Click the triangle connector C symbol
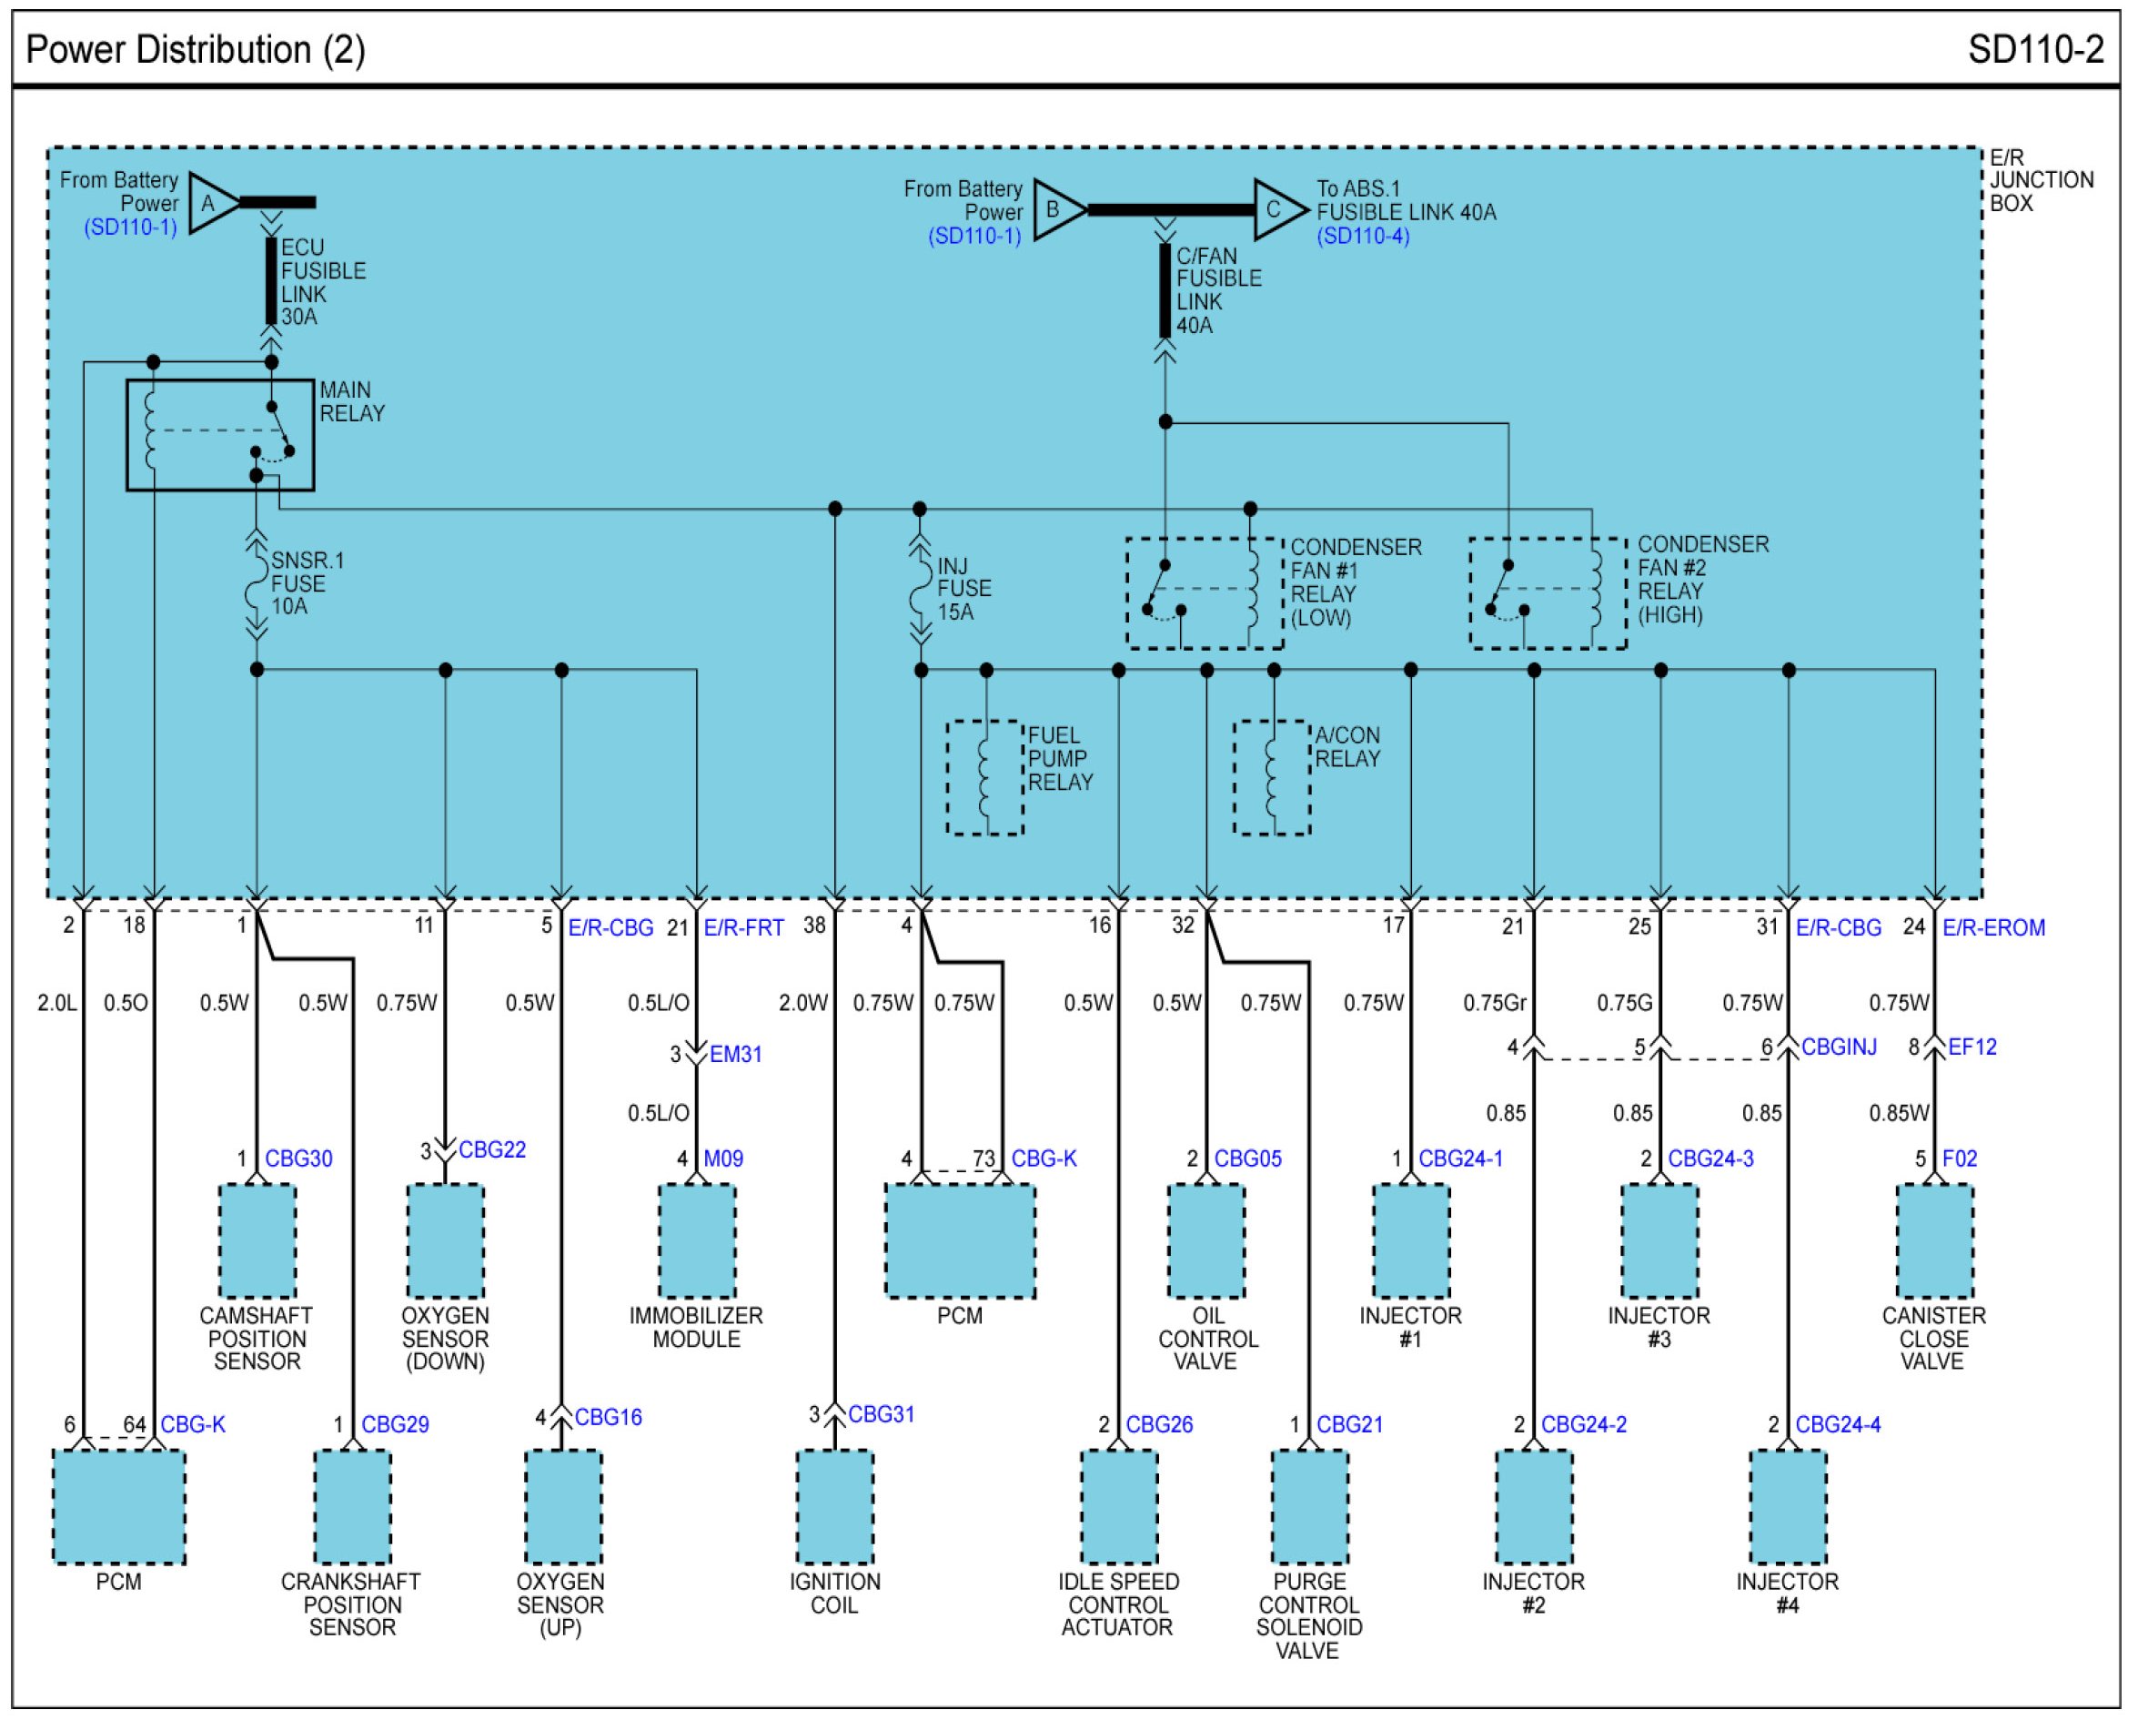The width and height of the screenshot is (2138, 1720). tap(1277, 210)
